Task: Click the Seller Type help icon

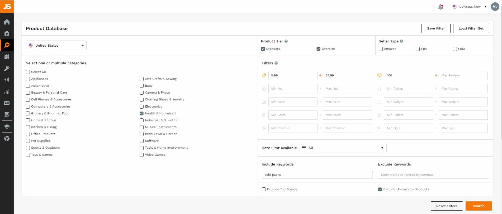Action: click(x=401, y=41)
